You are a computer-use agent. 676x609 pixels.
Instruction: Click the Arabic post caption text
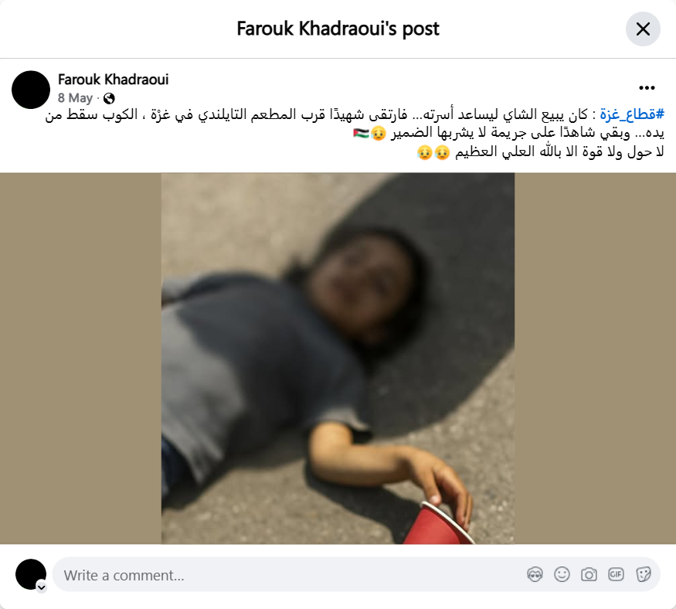coord(355,133)
